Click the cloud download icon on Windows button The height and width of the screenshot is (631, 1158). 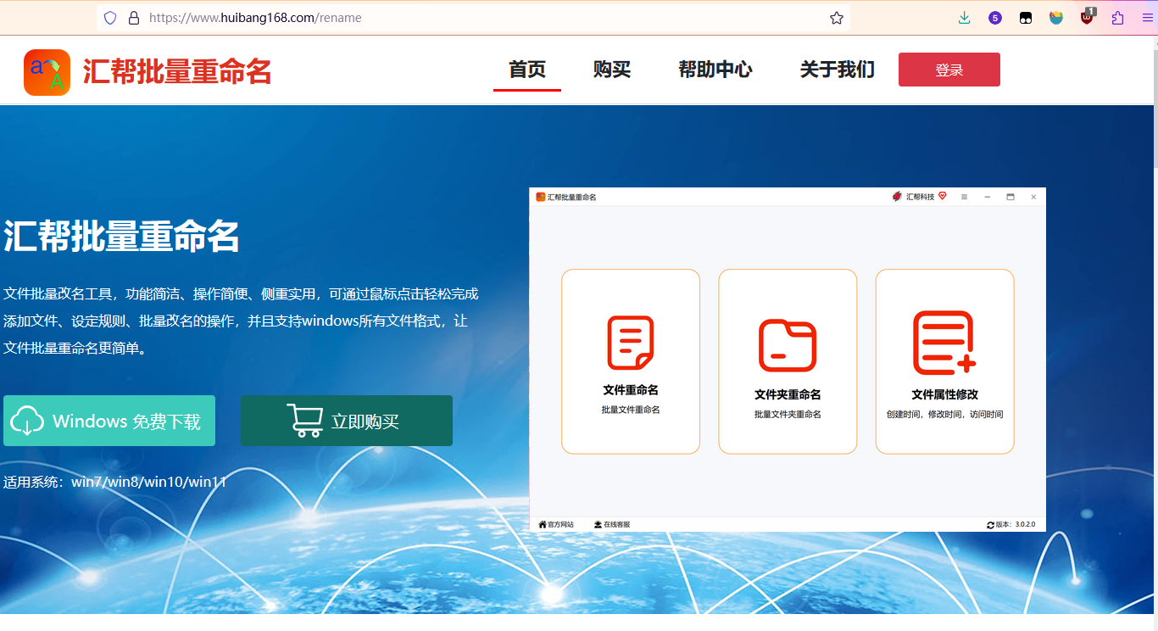(x=27, y=421)
